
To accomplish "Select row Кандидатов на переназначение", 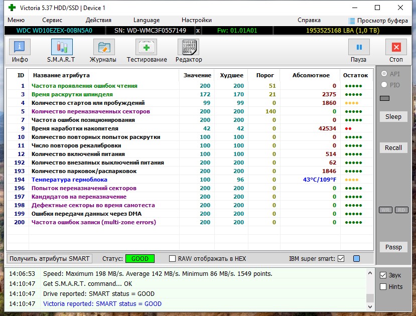I will [x=190, y=197].
